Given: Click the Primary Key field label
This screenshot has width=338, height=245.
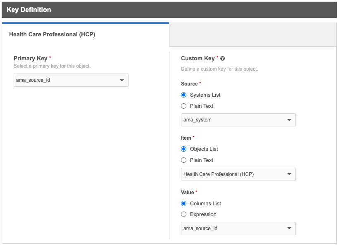Looking at the screenshot, I should [31, 59].
